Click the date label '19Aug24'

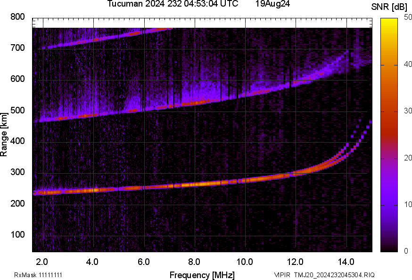point(272,4)
